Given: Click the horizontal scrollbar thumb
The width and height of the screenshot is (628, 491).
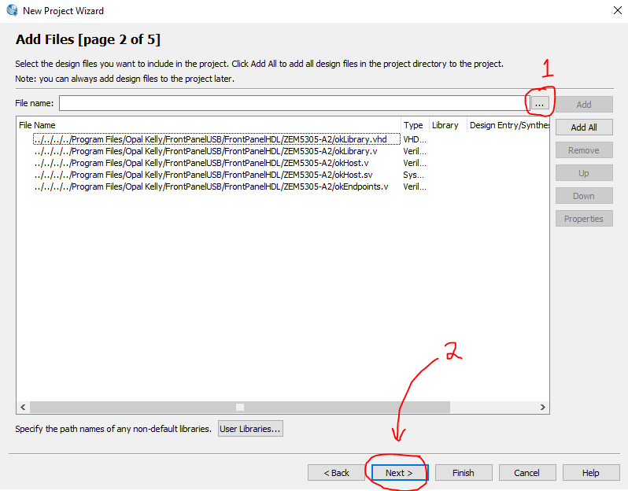Looking at the screenshot, I should pos(240,408).
